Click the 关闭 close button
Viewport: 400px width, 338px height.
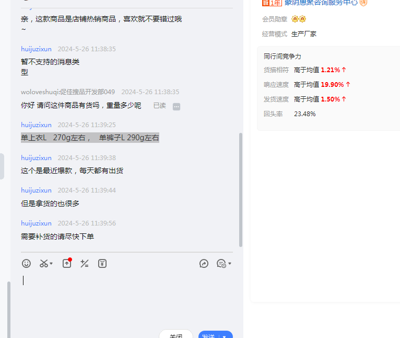(x=176, y=335)
